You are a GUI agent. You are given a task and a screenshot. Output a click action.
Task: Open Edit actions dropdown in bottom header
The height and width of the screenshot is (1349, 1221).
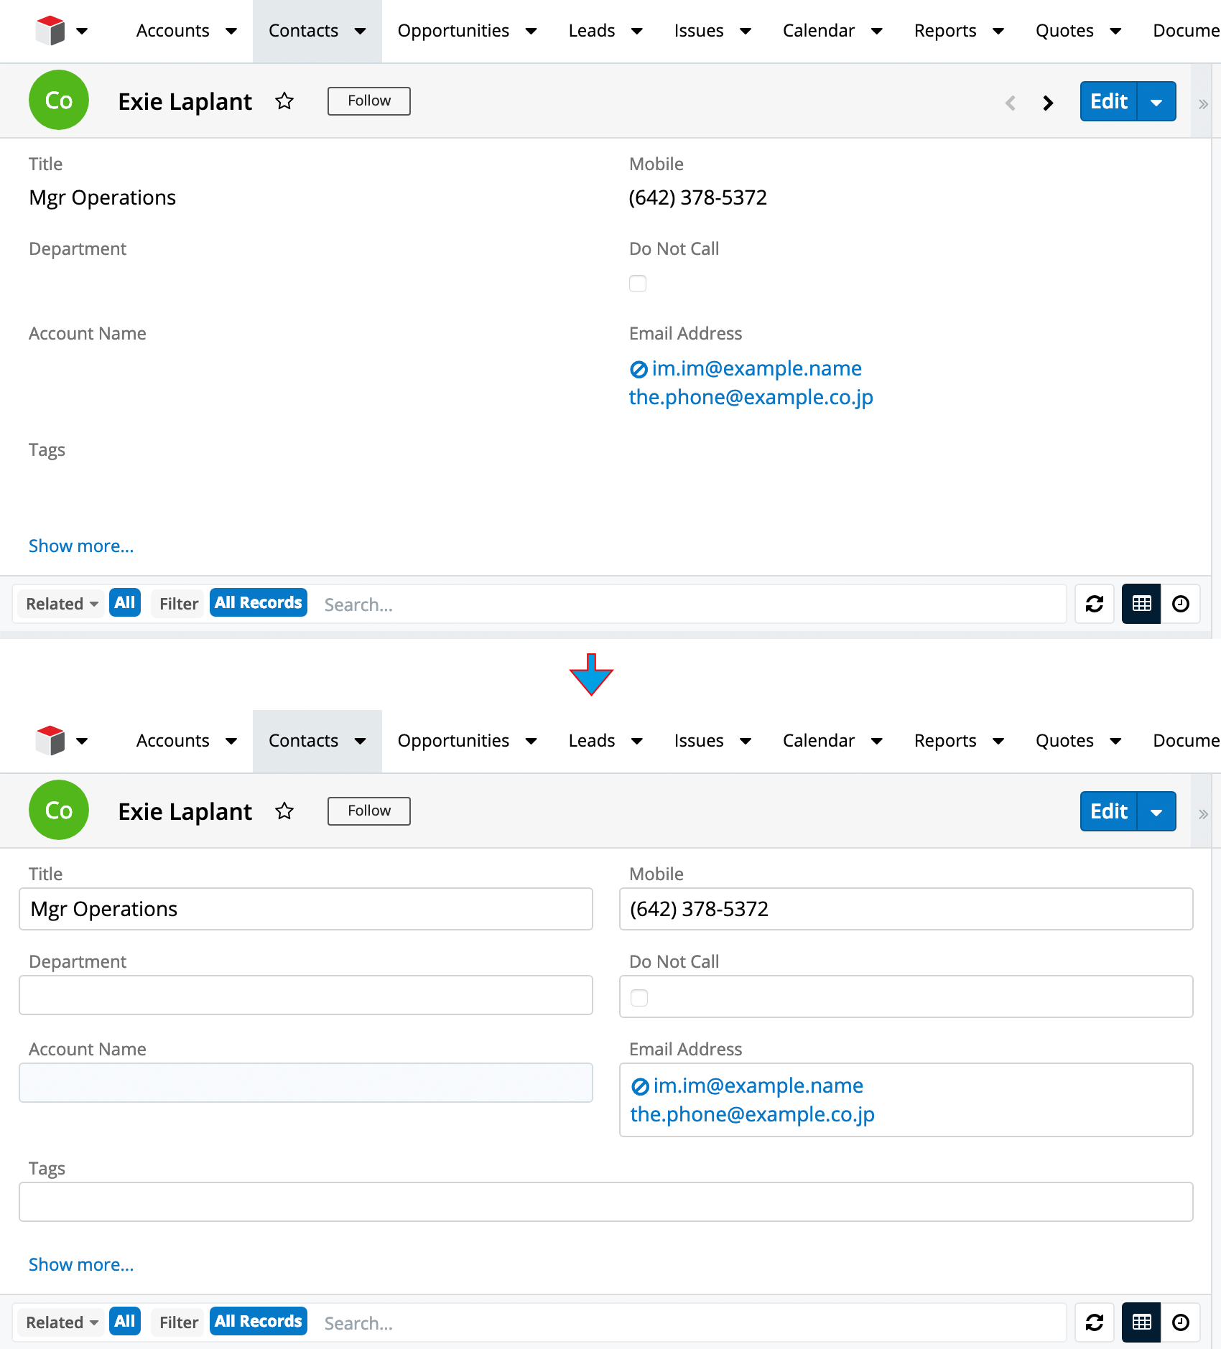[1156, 812]
